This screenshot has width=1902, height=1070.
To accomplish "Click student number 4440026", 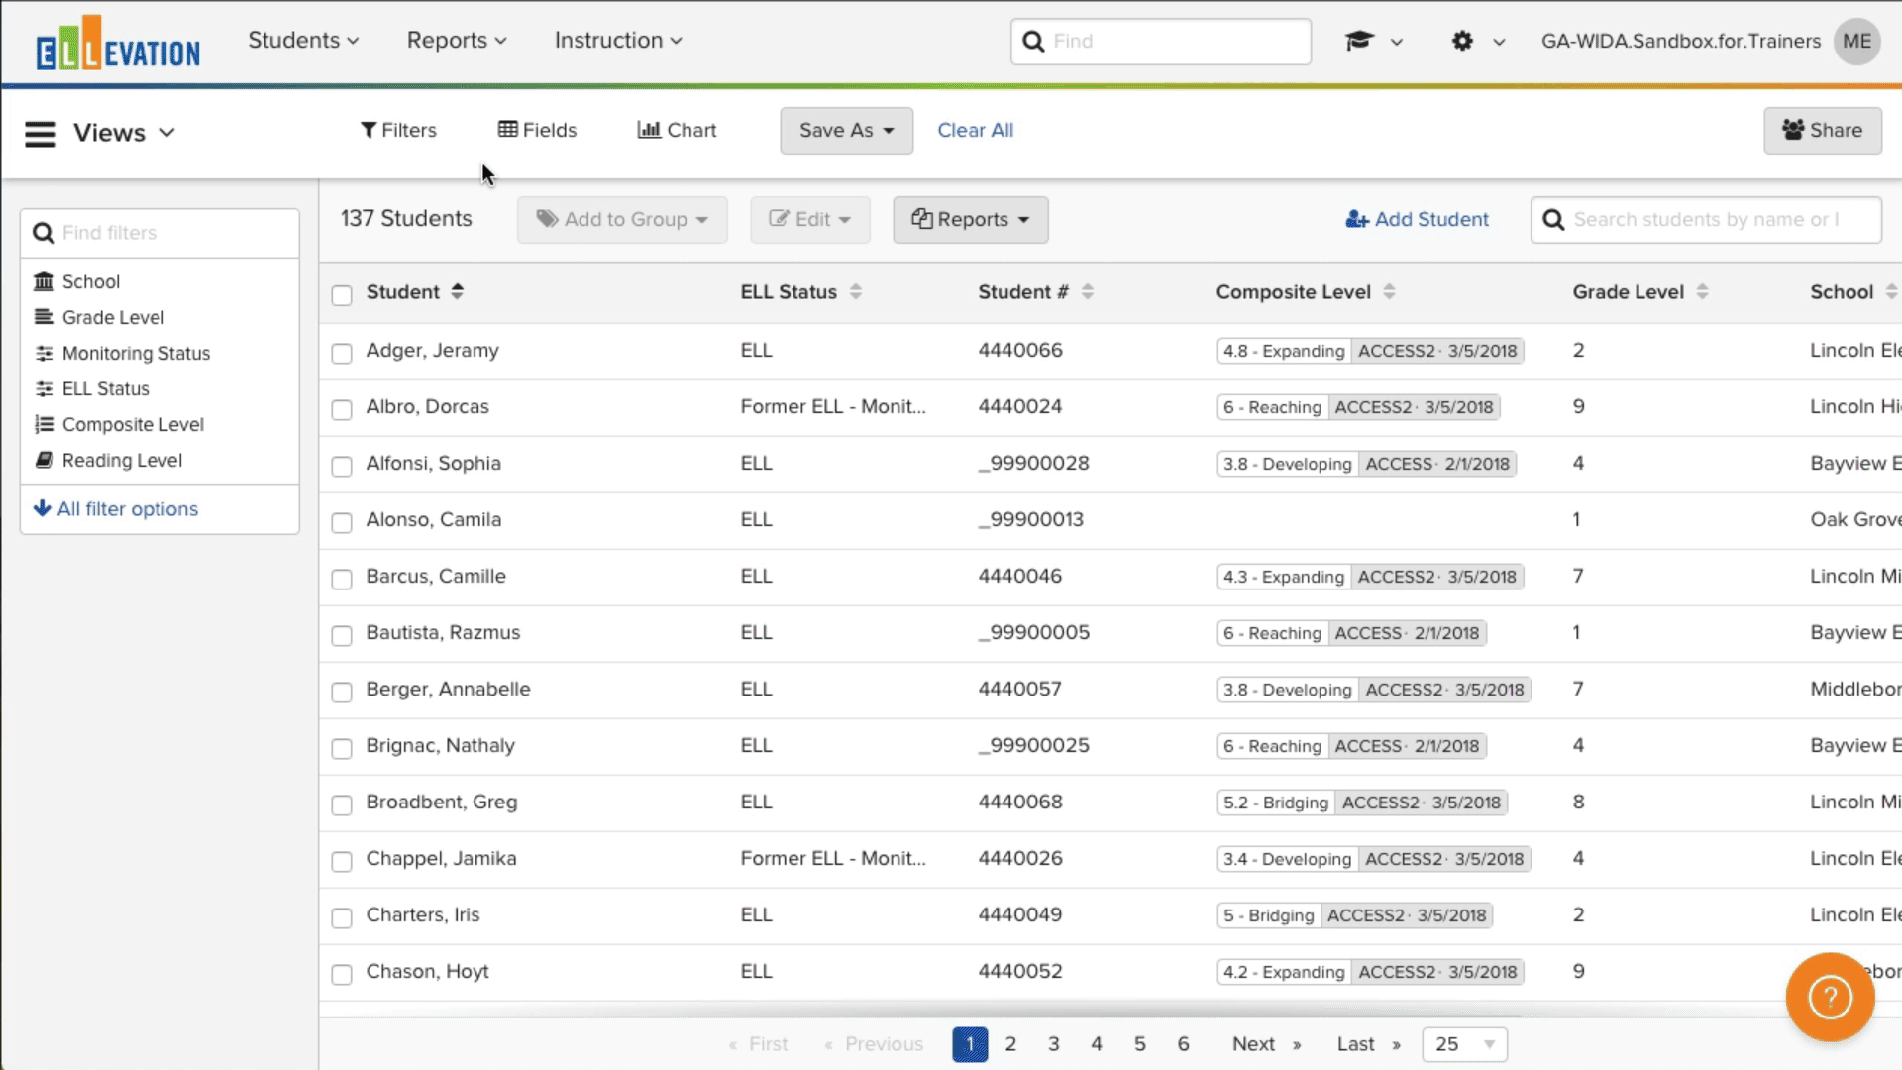I will (x=1020, y=859).
